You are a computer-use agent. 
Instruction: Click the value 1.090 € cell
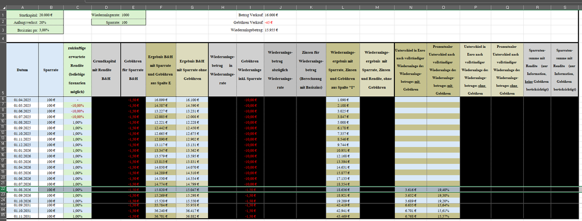pos(343,100)
